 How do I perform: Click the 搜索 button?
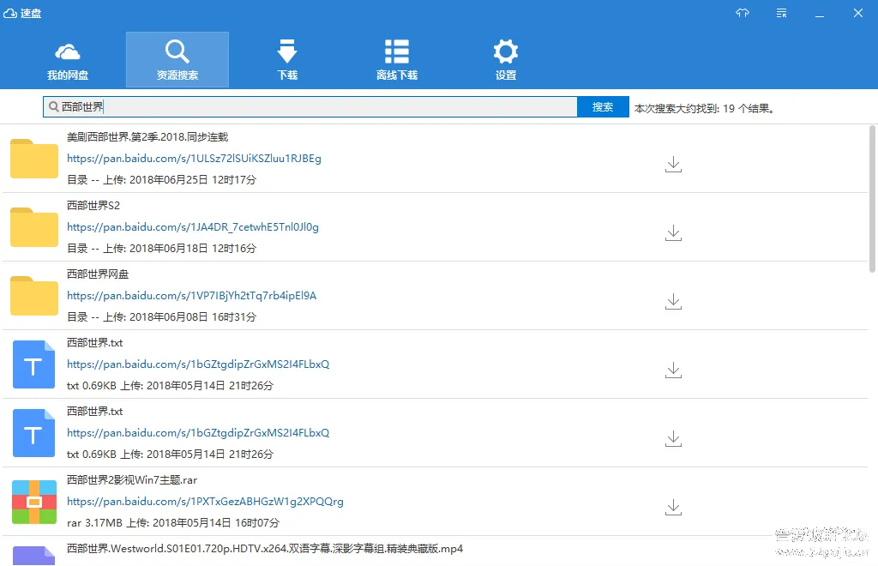(x=603, y=107)
